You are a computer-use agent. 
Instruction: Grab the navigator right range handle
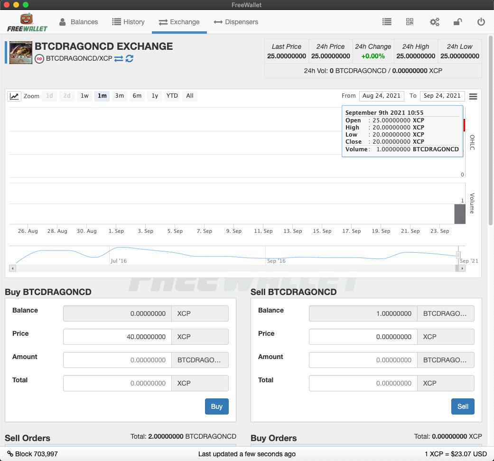click(458, 255)
